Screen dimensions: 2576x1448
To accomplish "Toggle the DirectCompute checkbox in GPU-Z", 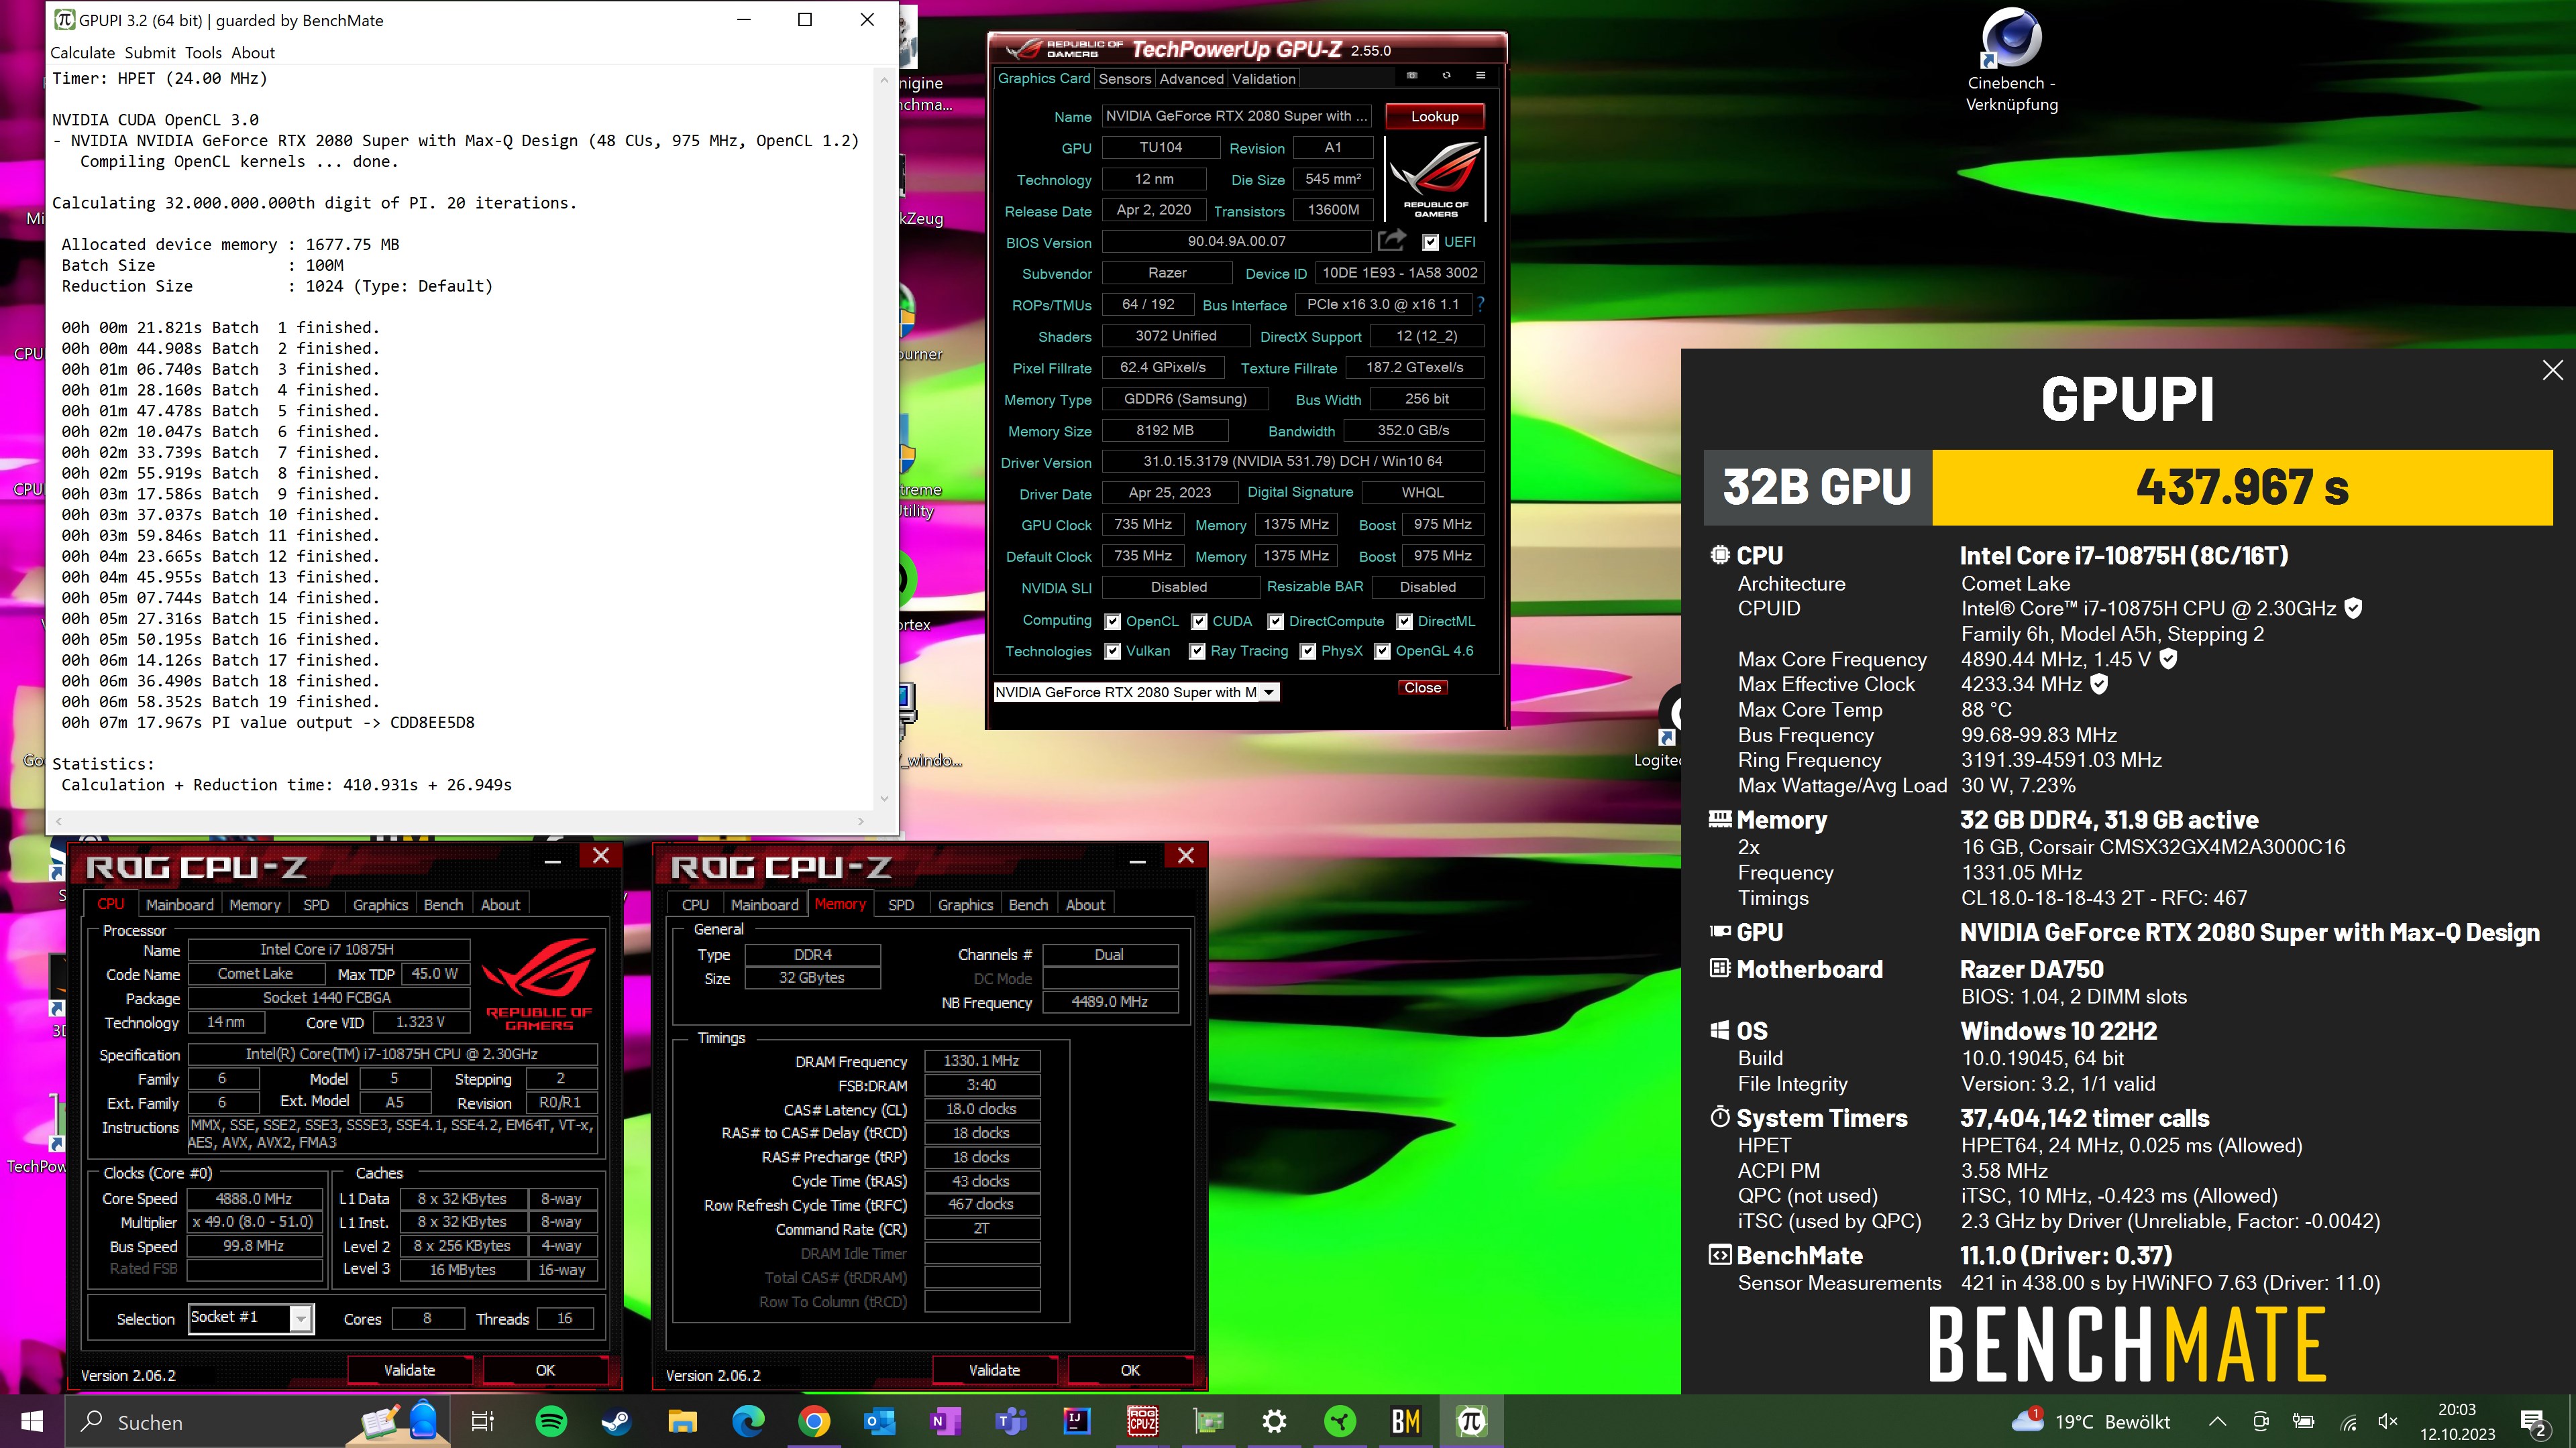I will point(1275,621).
